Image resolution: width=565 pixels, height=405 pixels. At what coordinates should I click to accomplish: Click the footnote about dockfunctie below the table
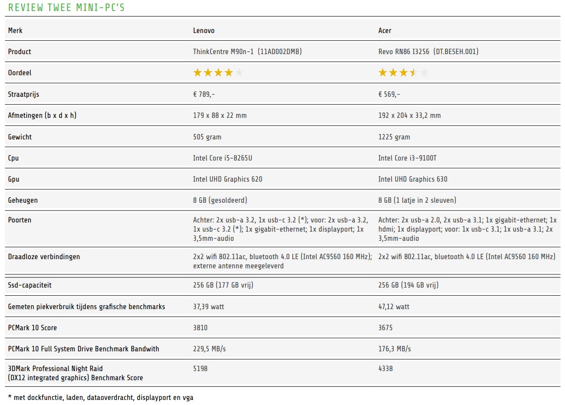click(x=101, y=398)
